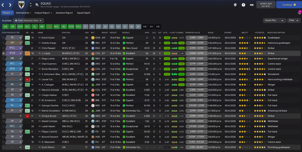Viewport: 302px width, 152px height.
Task: Tick the selection checkbox for Enoch Kyere
Action: coord(4,38)
